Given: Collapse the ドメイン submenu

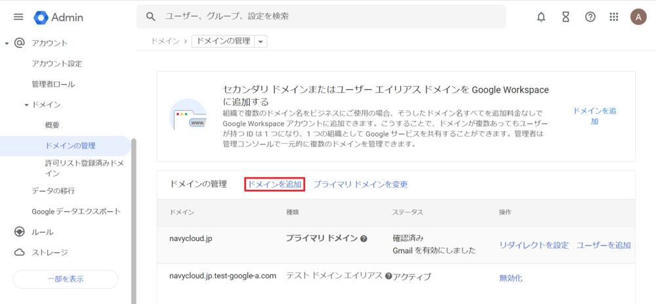Looking at the screenshot, I should (x=27, y=105).
